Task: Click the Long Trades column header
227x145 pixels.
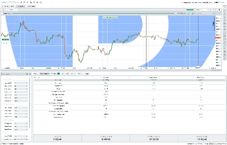Action: pyautogui.click(x=153, y=78)
